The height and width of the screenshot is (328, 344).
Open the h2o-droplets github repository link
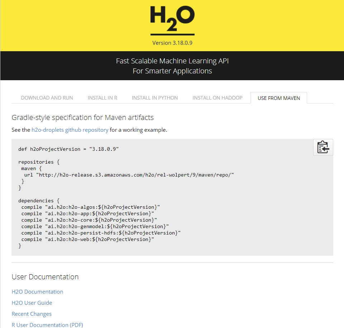pyautogui.click(x=70, y=130)
